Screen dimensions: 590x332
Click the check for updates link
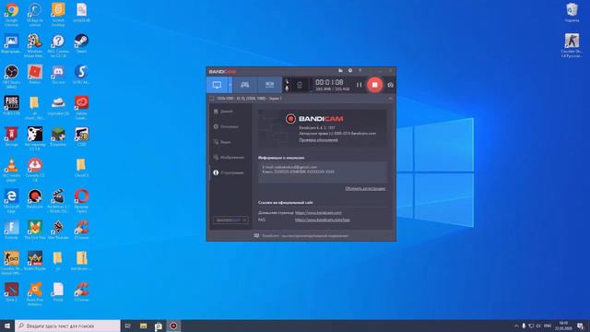pos(318,140)
